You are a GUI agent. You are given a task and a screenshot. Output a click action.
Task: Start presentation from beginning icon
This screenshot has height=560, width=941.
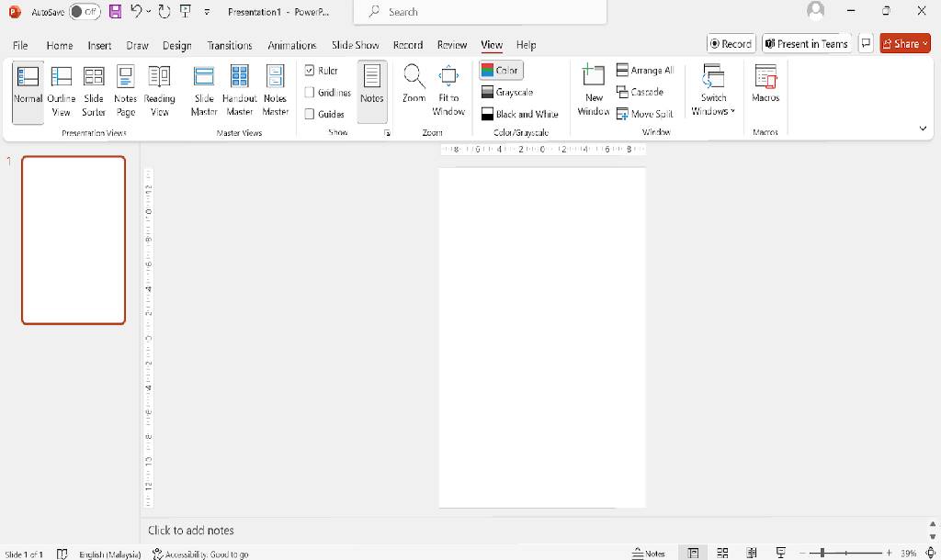[x=186, y=11]
